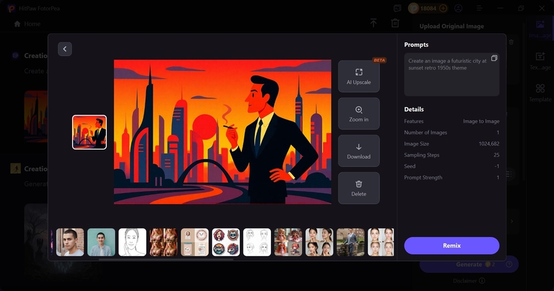Click the back arrow button
Screen dimensions: 554x291
[64, 49]
